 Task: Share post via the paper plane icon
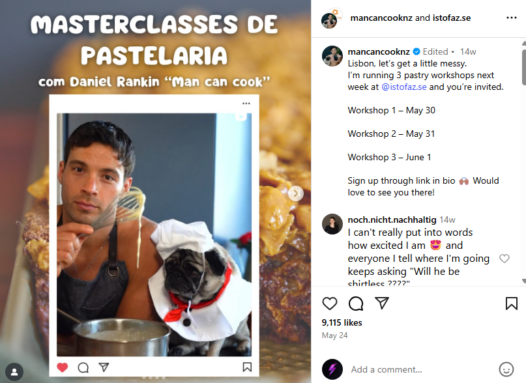tap(382, 303)
